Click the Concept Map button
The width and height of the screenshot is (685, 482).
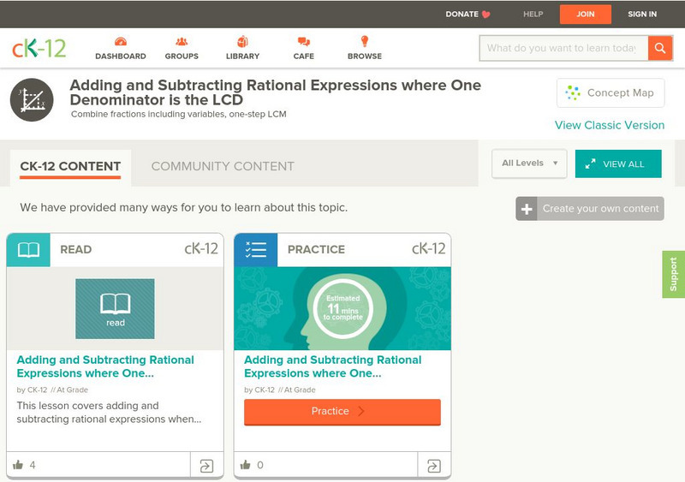point(611,93)
